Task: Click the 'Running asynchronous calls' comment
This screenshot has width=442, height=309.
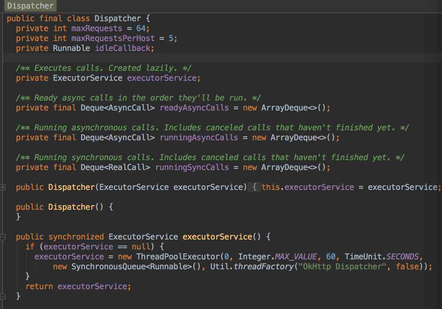Action: click(x=212, y=128)
